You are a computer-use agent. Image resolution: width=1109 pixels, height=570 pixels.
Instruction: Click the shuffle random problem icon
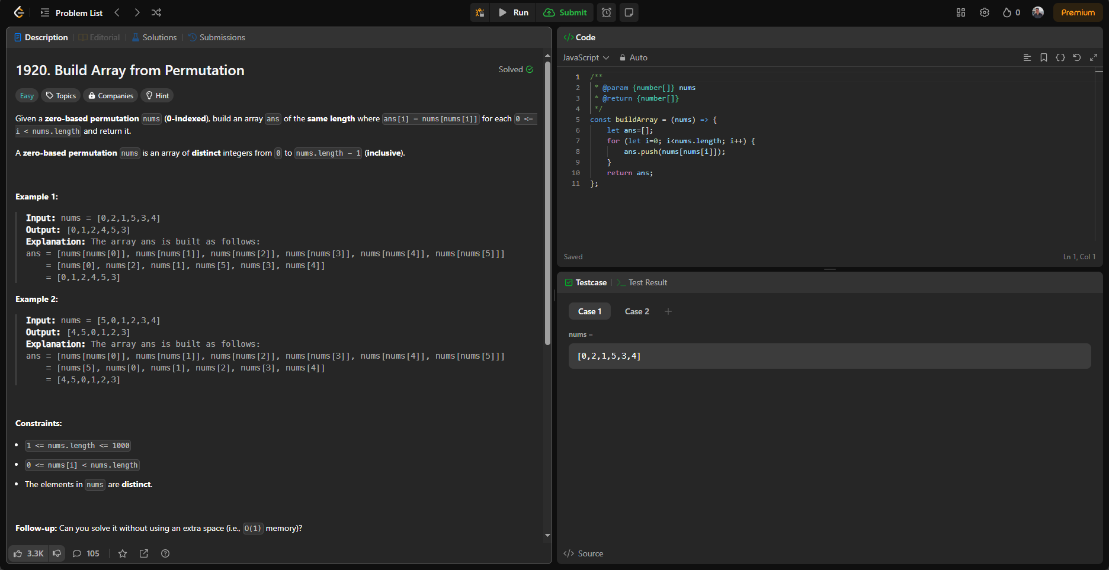click(156, 12)
